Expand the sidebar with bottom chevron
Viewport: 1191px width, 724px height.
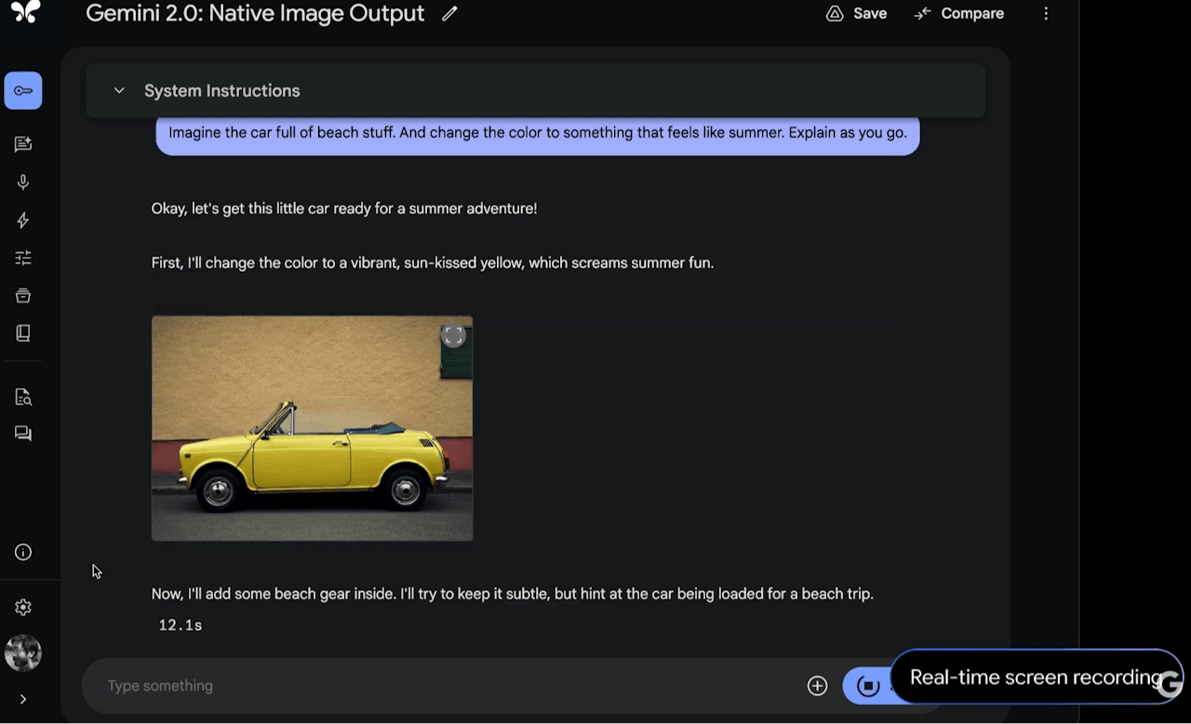pos(23,699)
